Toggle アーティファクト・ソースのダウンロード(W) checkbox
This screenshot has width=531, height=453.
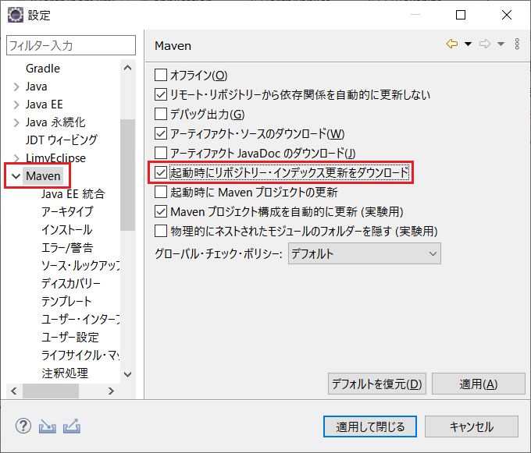coord(161,133)
